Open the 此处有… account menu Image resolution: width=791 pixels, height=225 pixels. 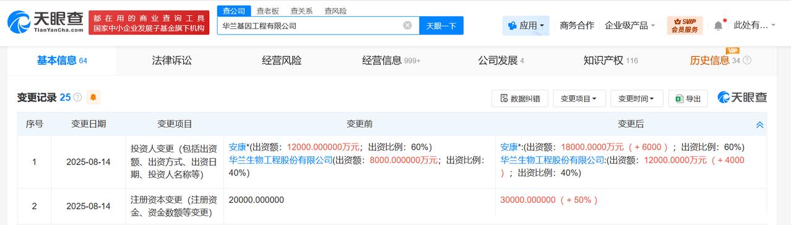(x=755, y=25)
